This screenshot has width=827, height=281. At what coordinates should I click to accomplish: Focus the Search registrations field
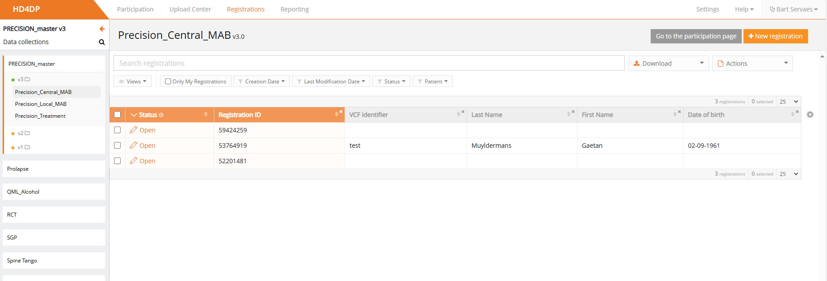[x=369, y=63]
